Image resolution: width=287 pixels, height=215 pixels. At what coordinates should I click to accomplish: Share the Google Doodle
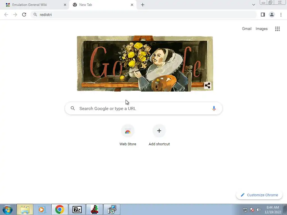(208, 85)
